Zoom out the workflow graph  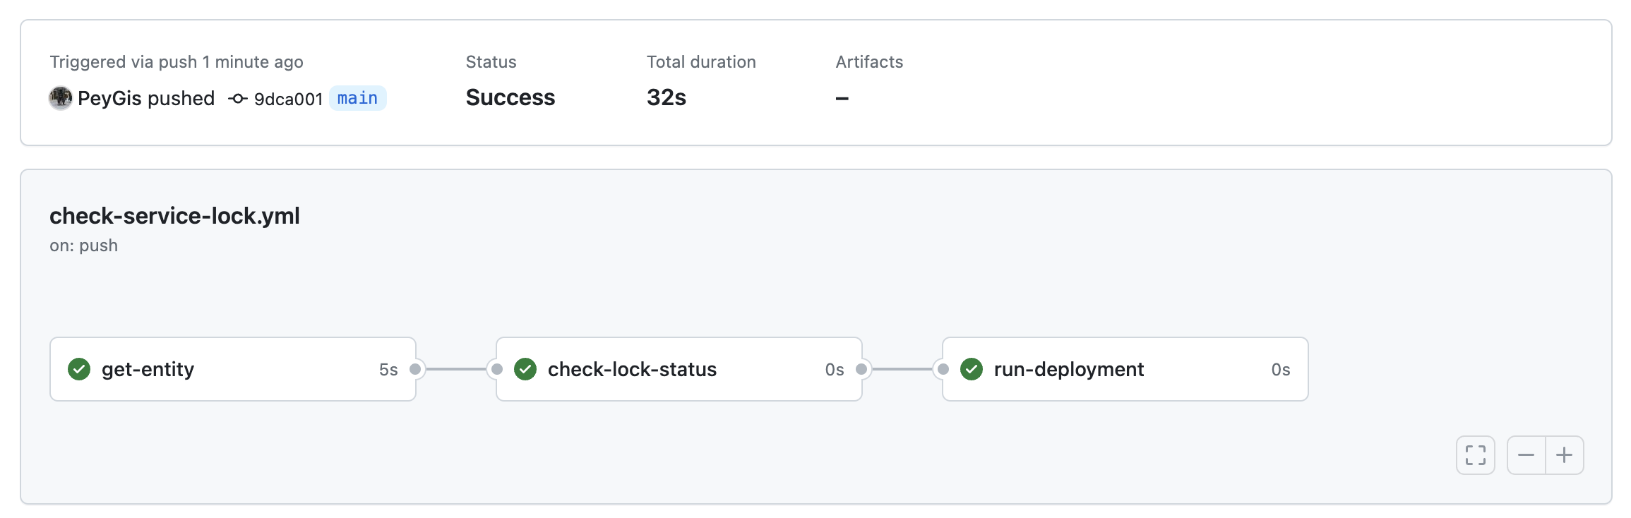click(1526, 455)
